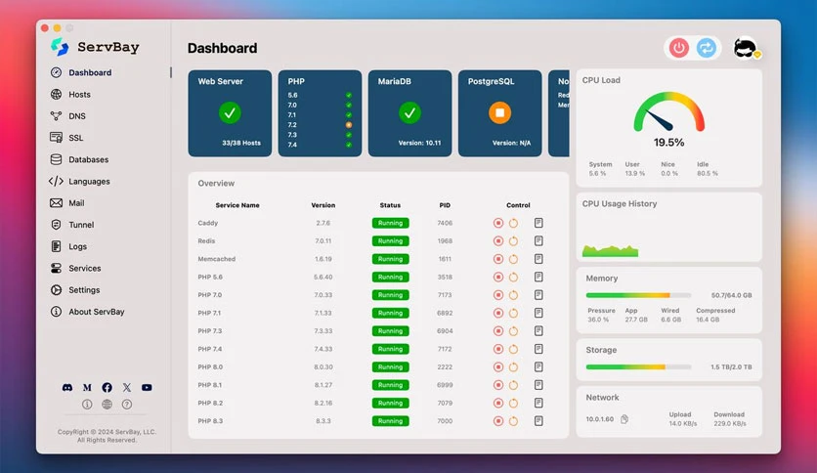Click the Services sidebar icon
The image size is (817, 473).
coord(57,269)
